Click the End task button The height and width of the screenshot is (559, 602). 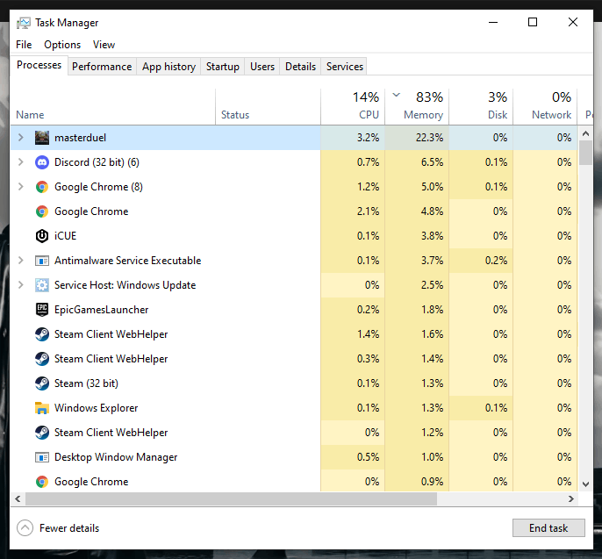pyautogui.click(x=548, y=528)
